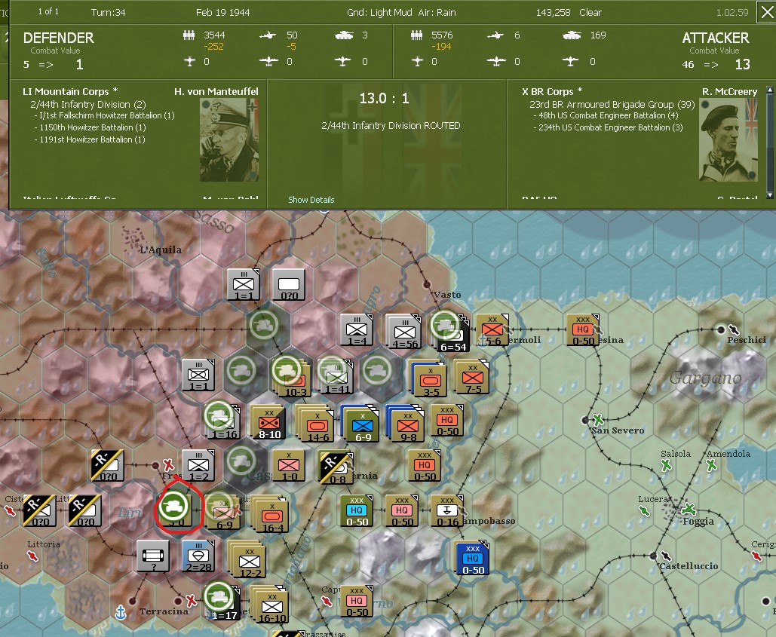
Task: Open the Show Details link
Action: pyautogui.click(x=311, y=200)
